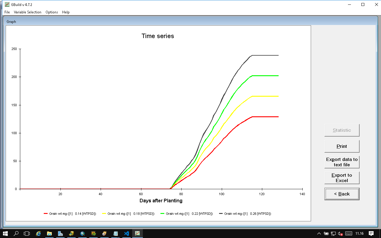Image resolution: width=381 pixels, height=238 pixels.
Task: Open the Task View icon
Action: 27,234
